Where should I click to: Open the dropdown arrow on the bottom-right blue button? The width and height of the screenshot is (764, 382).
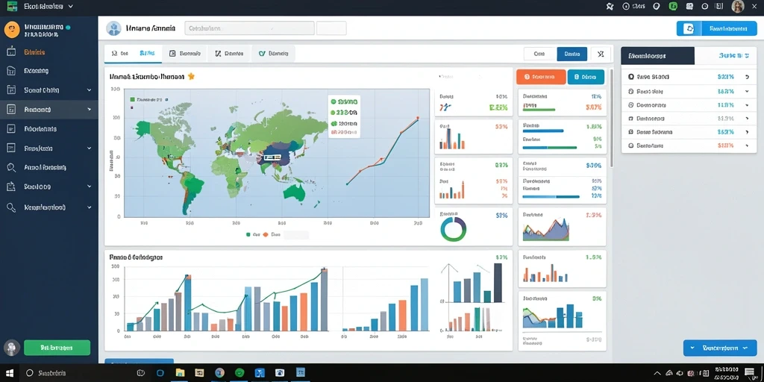[745, 348]
